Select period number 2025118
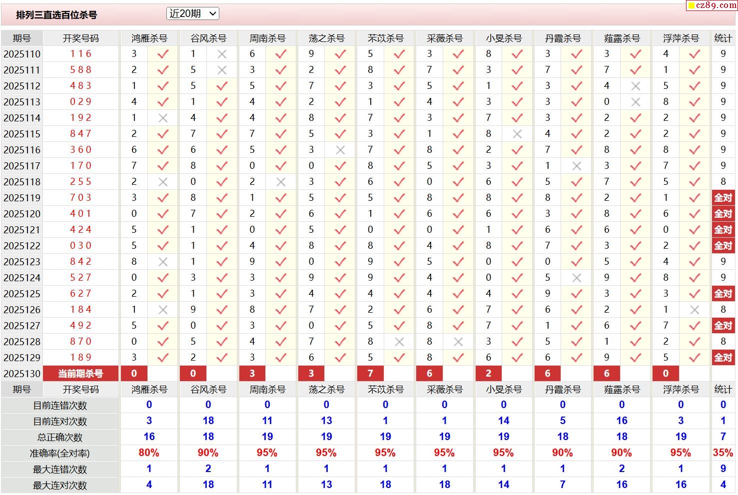Image resolution: width=738 pixels, height=495 pixels. coord(22,182)
